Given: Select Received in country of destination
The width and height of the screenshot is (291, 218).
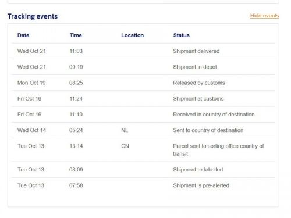Looking at the screenshot, I should tap(214, 115).
